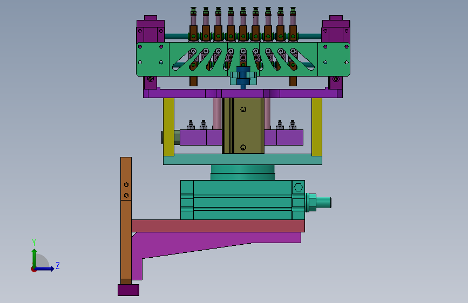Click the "Z" axis label
Viewport: 468px width, 303px height.
coord(58,265)
